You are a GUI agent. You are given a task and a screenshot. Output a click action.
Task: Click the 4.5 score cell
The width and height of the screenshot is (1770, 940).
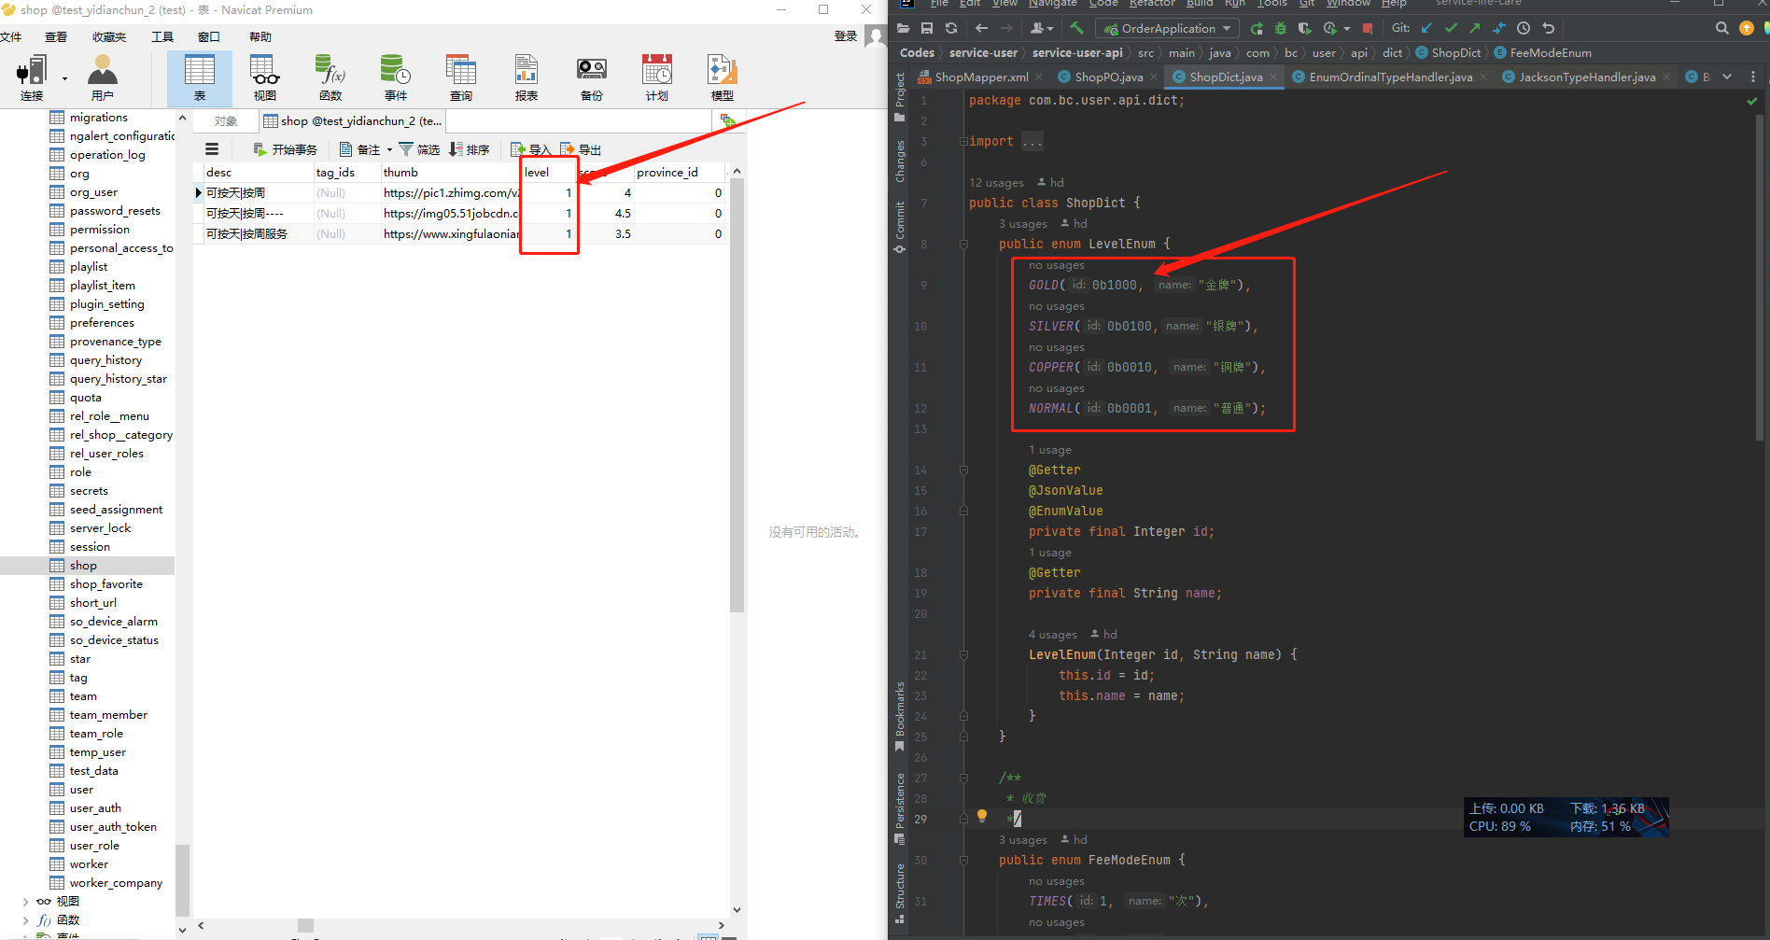[x=606, y=214]
